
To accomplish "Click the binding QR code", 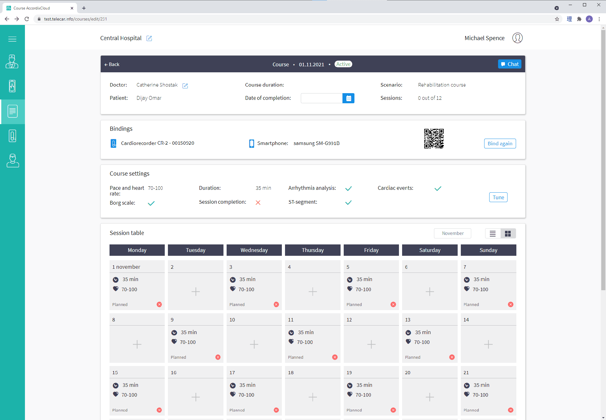I will coord(434,139).
